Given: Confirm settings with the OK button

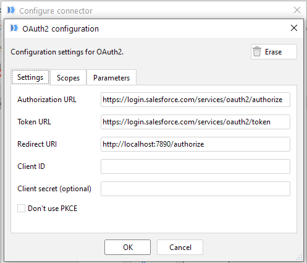Looking at the screenshot, I should tap(127, 247).
